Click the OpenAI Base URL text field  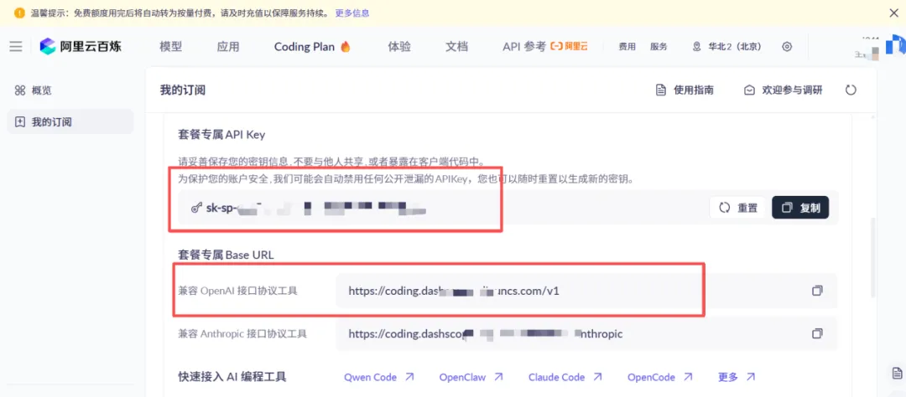point(586,291)
